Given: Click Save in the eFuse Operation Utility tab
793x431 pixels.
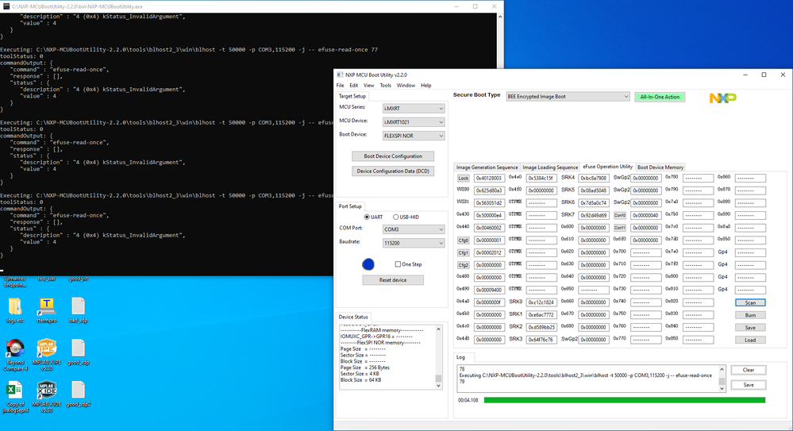Looking at the screenshot, I should [750, 327].
